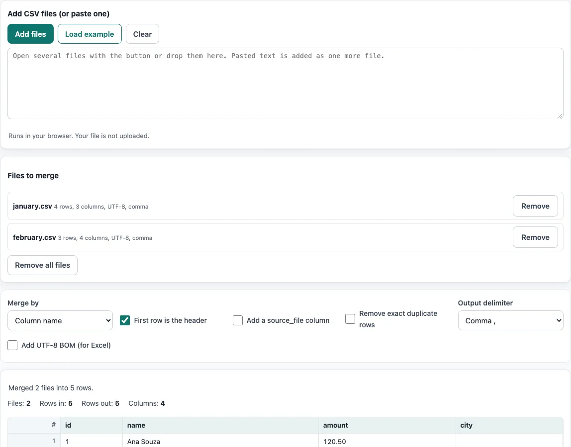
Task: Enable Remove exact duplicate rows
Action: [x=350, y=319]
